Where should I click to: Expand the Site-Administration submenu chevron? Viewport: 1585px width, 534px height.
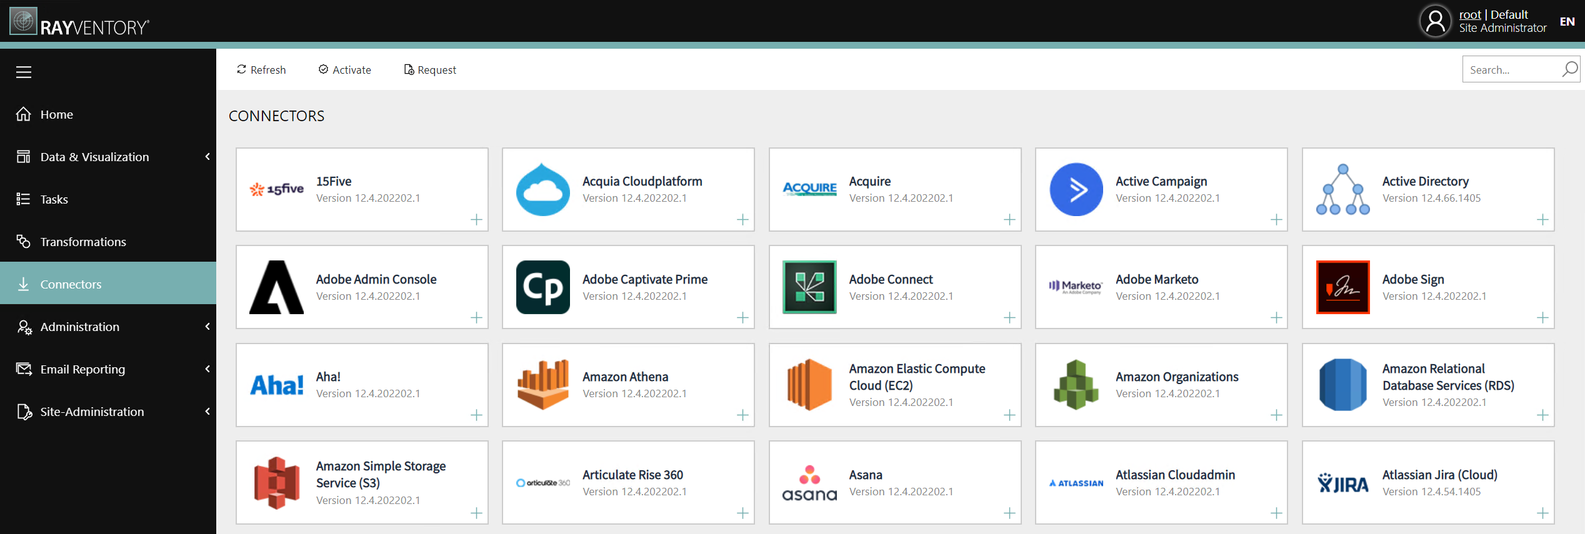(x=207, y=412)
